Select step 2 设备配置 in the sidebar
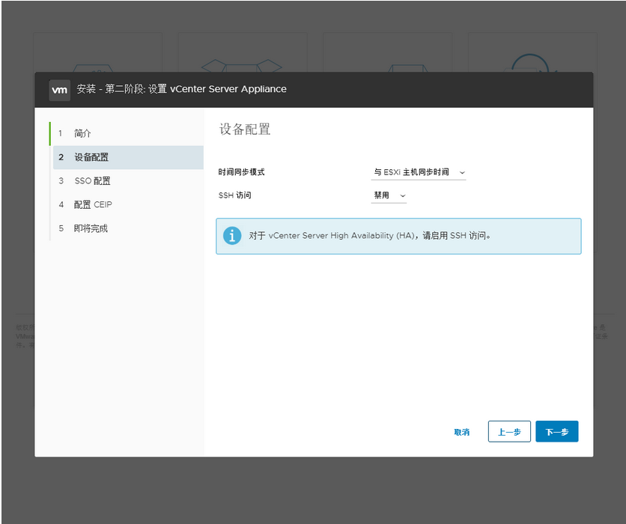The image size is (626, 524). pyautogui.click(x=91, y=157)
